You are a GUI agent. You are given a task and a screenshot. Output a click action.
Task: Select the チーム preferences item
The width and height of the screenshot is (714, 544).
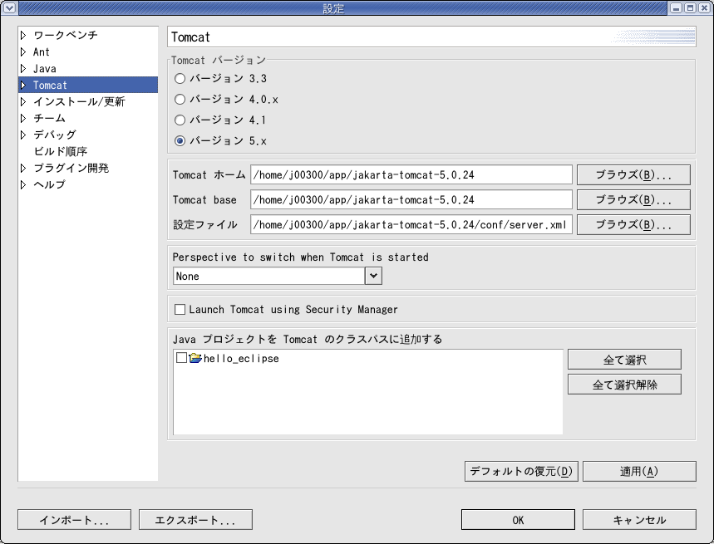[50, 118]
